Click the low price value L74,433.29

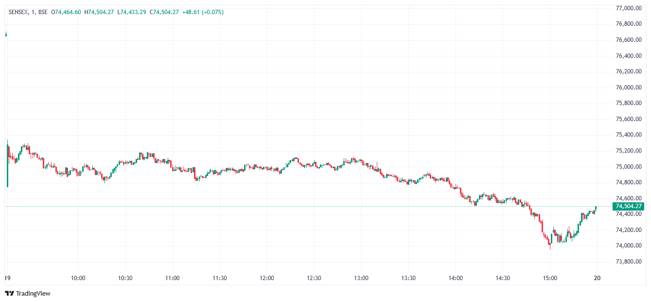pos(132,12)
